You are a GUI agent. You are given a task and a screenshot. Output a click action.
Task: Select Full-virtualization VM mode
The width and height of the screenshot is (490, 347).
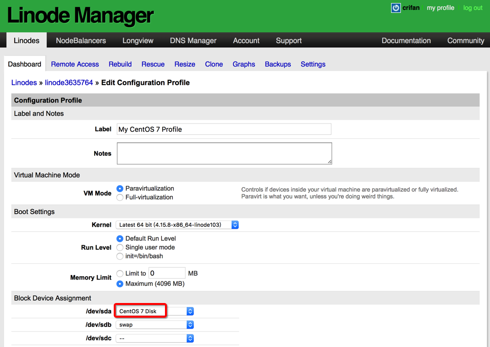[120, 197]
